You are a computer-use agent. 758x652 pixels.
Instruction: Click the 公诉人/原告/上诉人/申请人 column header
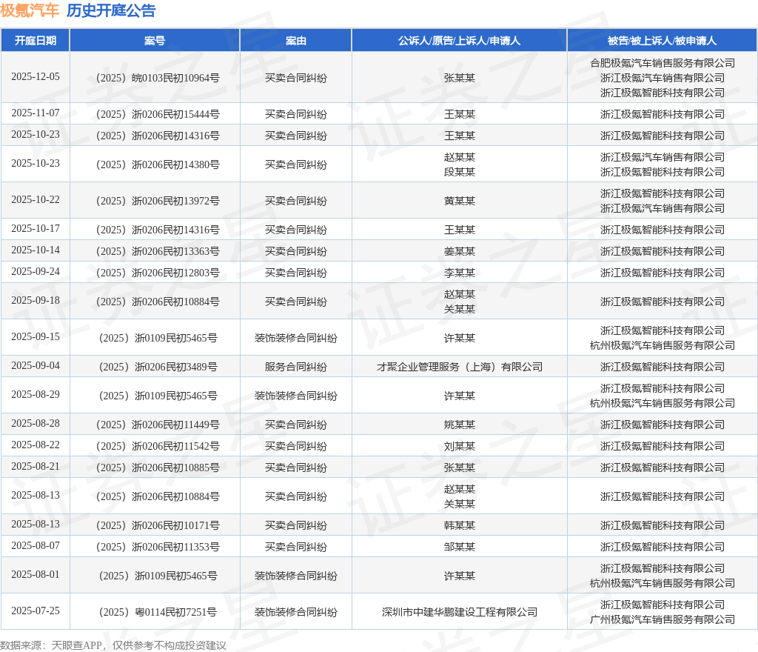point(459,41)
